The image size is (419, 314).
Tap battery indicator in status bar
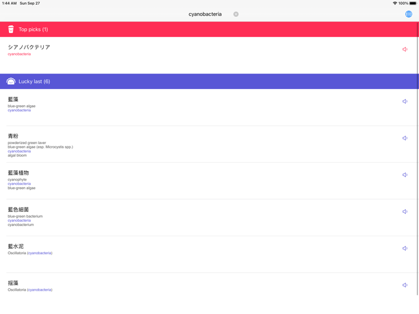[x=413, y=3]
